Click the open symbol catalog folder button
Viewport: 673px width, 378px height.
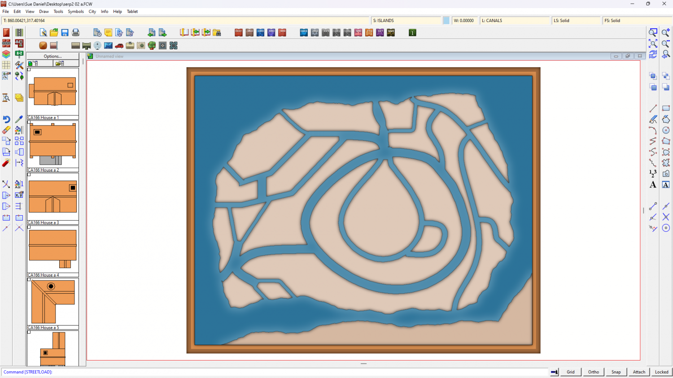tap(66, 63)
